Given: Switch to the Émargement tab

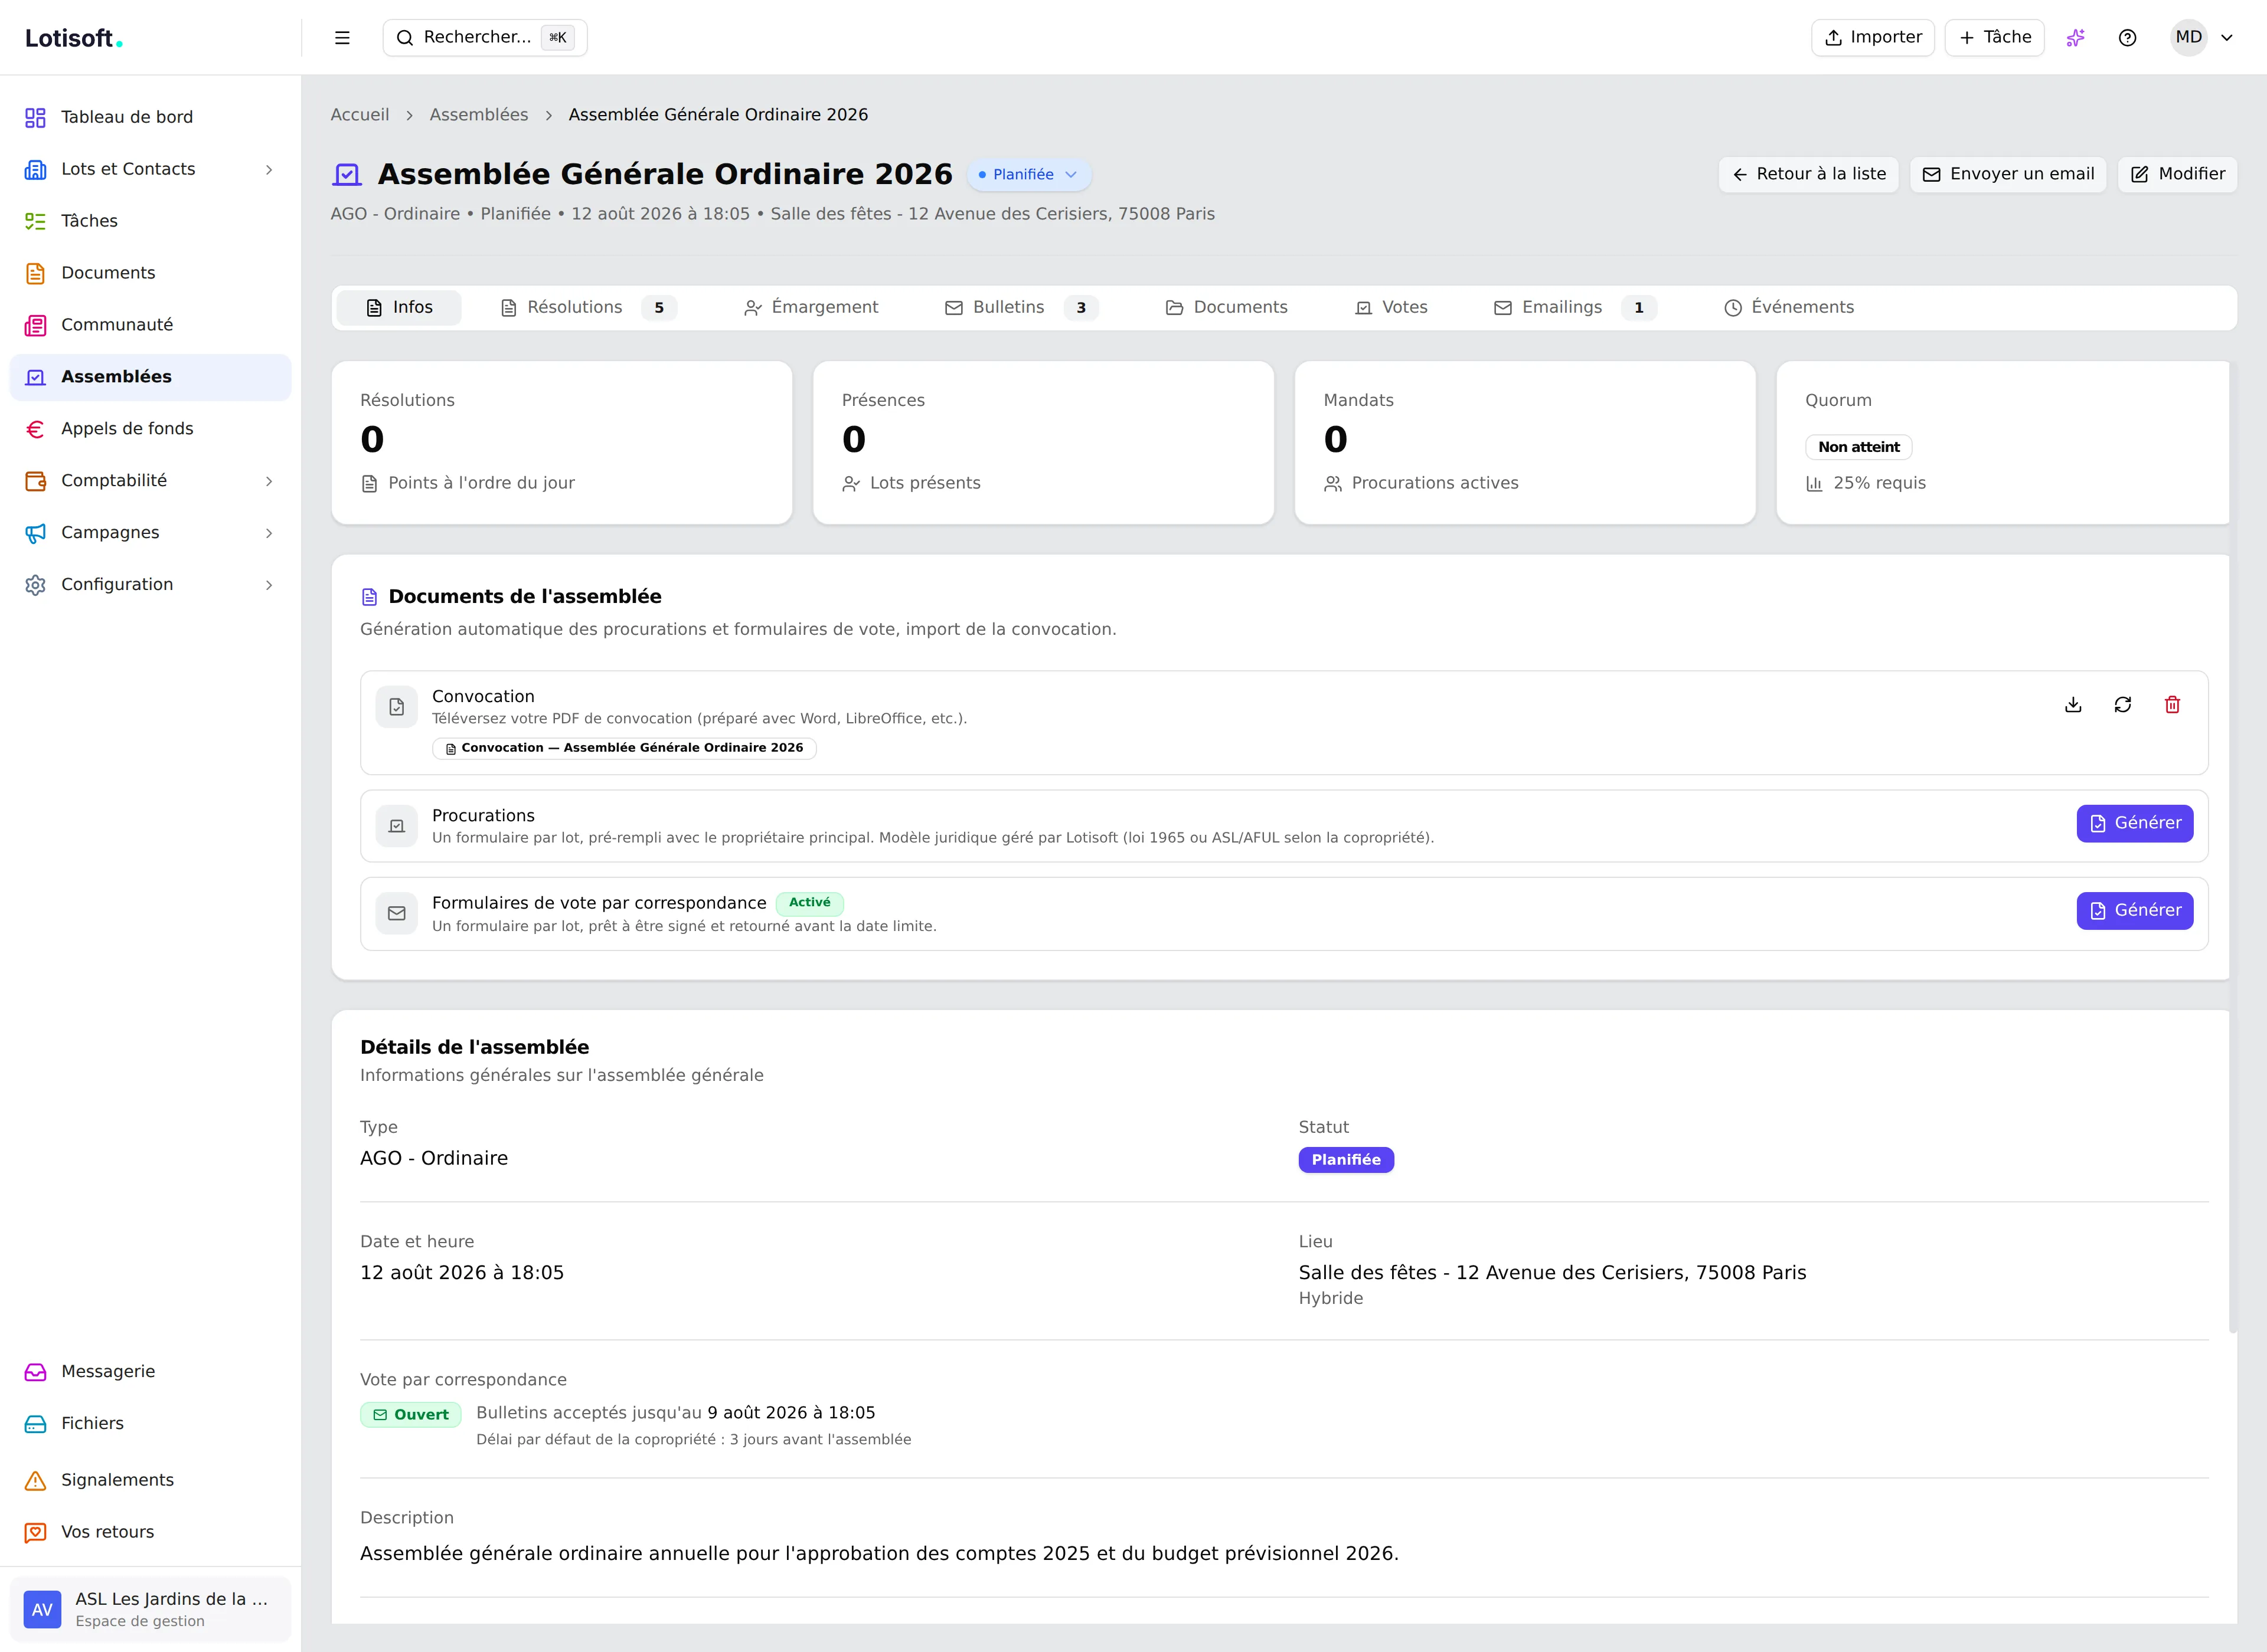Looking at the screenshot, I should [811, 308].
